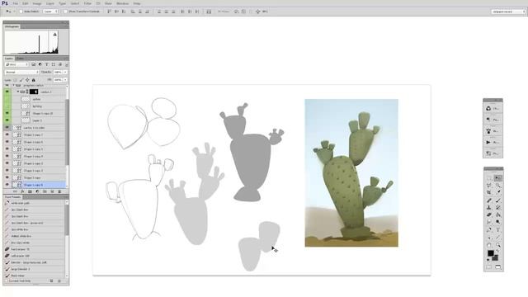This screenshot has height=297, width=528.
Task: Click the Delete layer trash icon
Action: pyautogui.click(x=59, y=191)
